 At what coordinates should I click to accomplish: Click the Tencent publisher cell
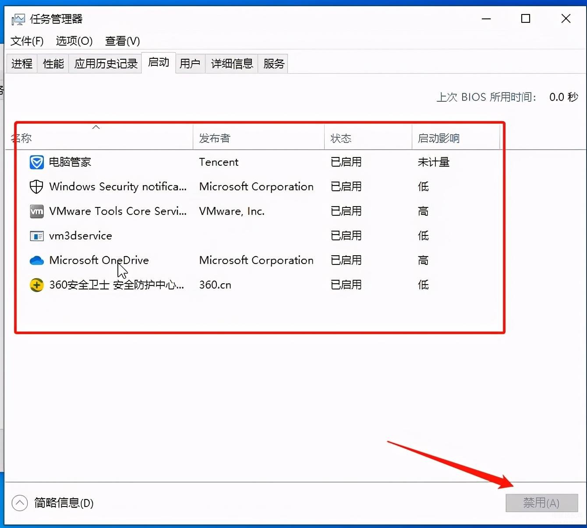pos(219,162)
